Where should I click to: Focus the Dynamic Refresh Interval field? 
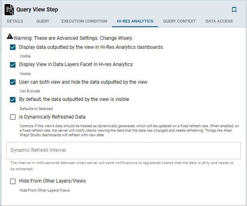click(123, 151)
